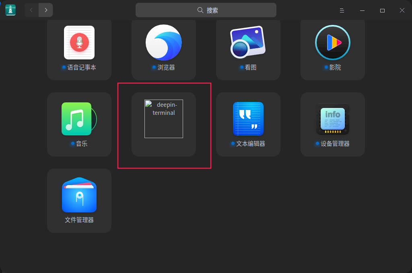
Task: Launch the deepin-terminal application
Action: 163,118
